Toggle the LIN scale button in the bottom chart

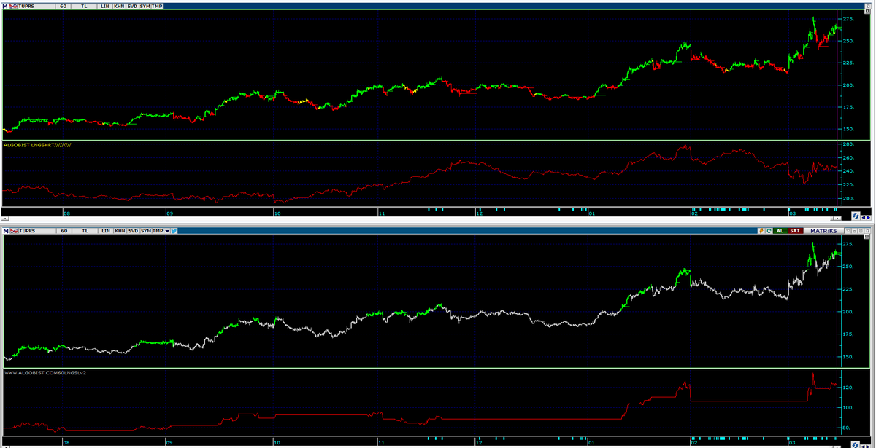(106, 231)
